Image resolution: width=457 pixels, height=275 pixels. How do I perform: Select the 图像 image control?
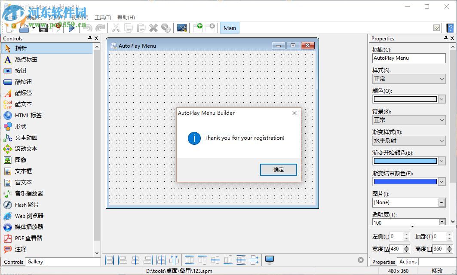pos(21,160)
